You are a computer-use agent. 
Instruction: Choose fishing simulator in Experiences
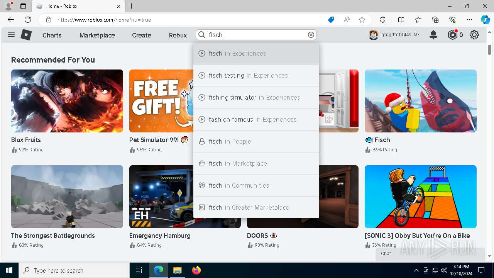coord(256,97)
